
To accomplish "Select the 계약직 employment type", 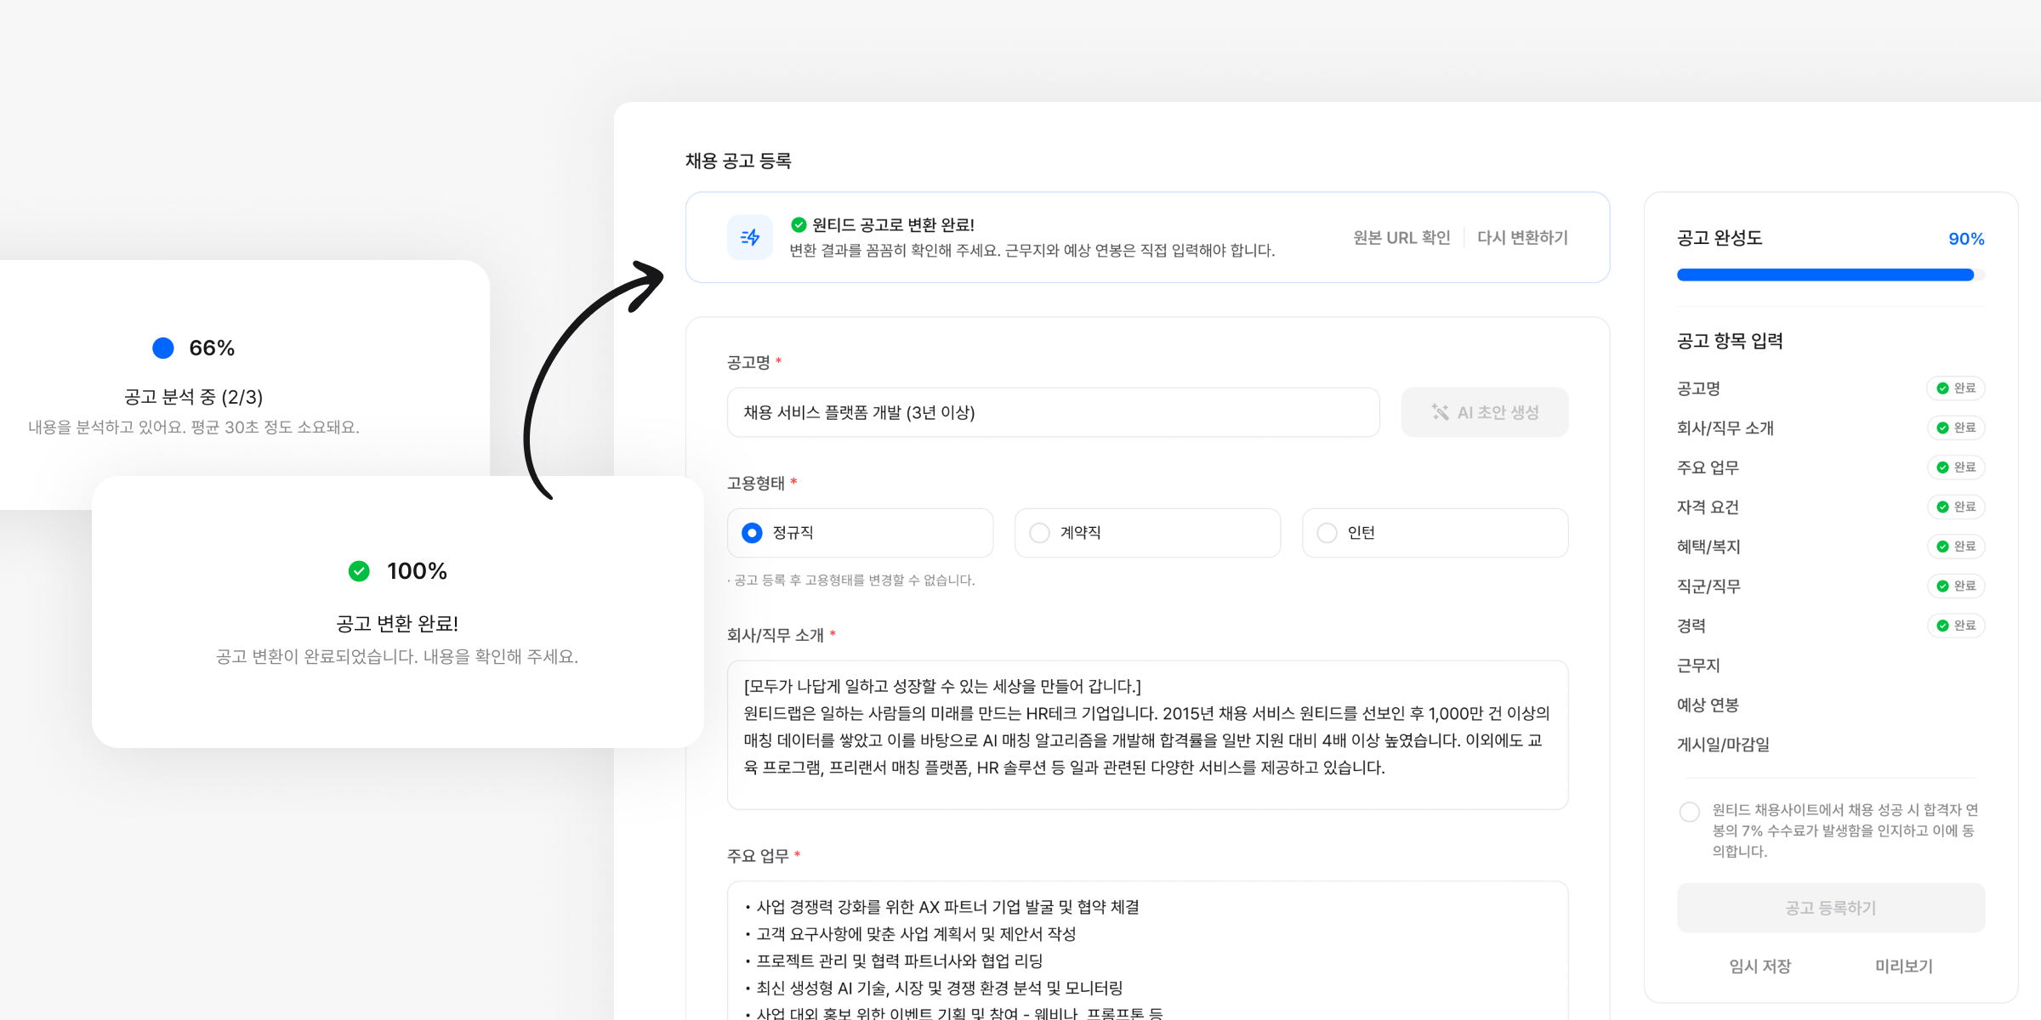I will pos(1147,533).
